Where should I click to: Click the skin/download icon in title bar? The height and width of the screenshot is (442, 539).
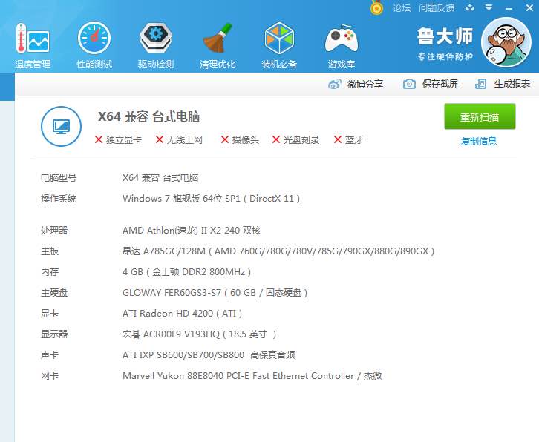click(470, 7)
